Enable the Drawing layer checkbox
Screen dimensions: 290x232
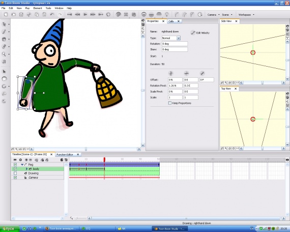pyautogui.click(x=15, y=173)
